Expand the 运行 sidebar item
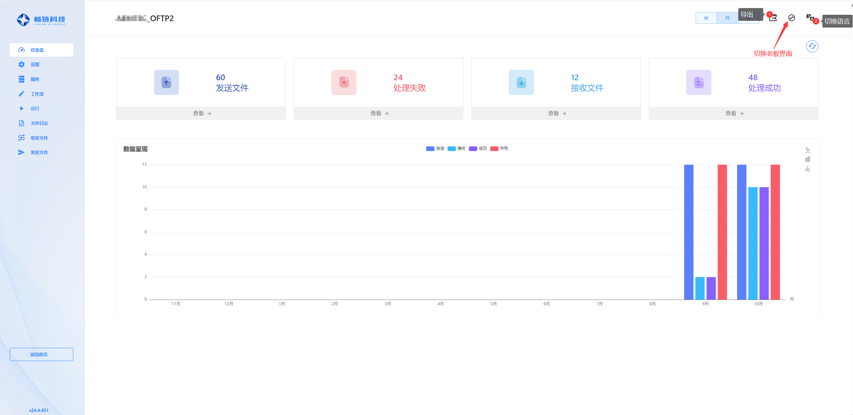Screen dimensions: 853x415 pyautogui.click(x=35, y=108)
